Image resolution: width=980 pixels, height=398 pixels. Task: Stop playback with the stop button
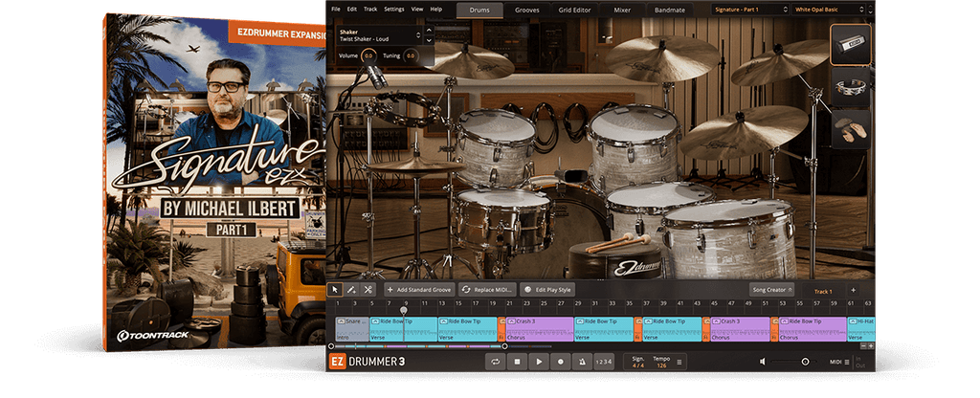point(517,361)
